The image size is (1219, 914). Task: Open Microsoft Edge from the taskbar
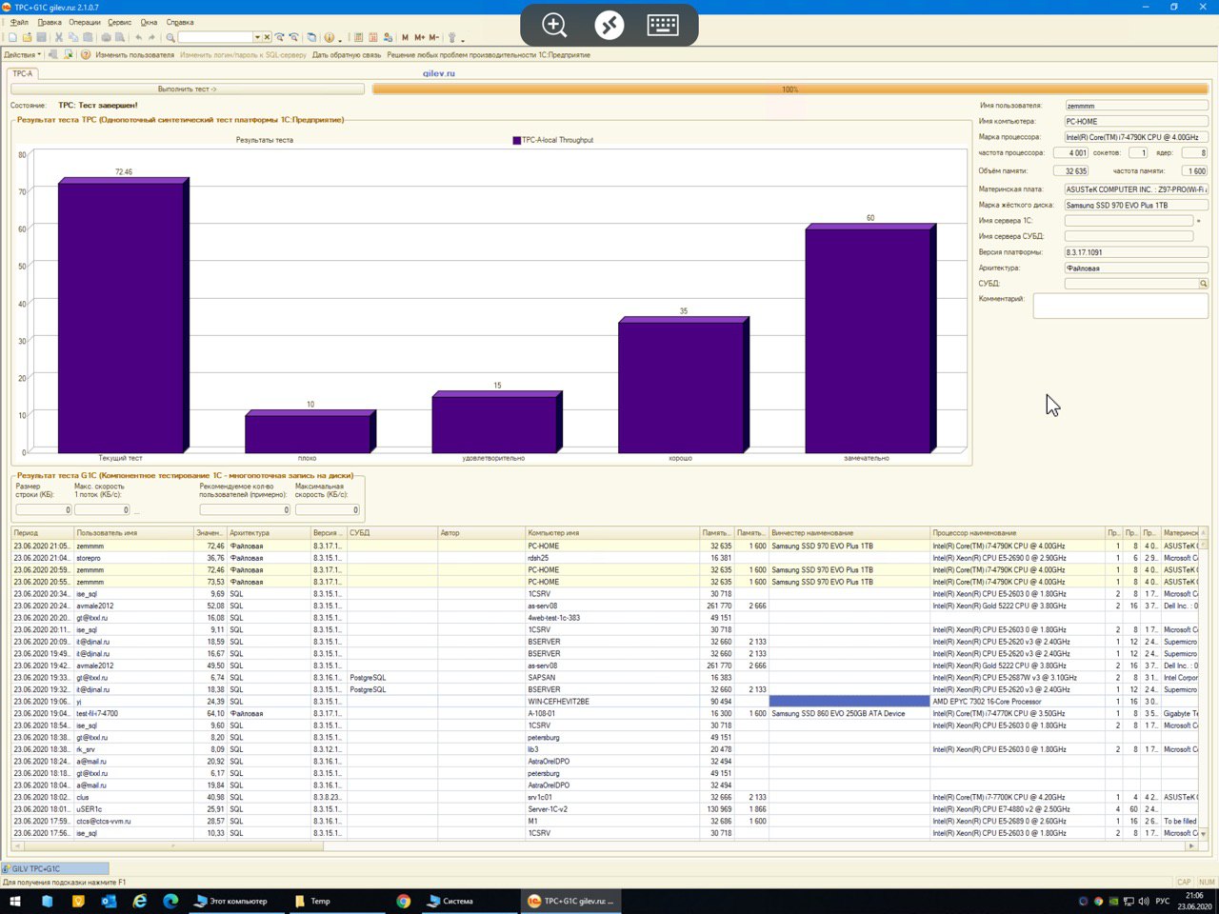(171, 901)
